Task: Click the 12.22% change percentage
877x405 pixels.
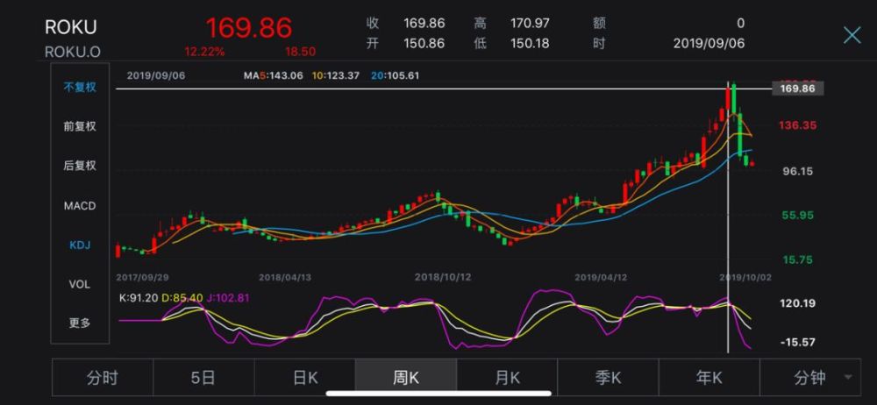Action: (204, 52)
